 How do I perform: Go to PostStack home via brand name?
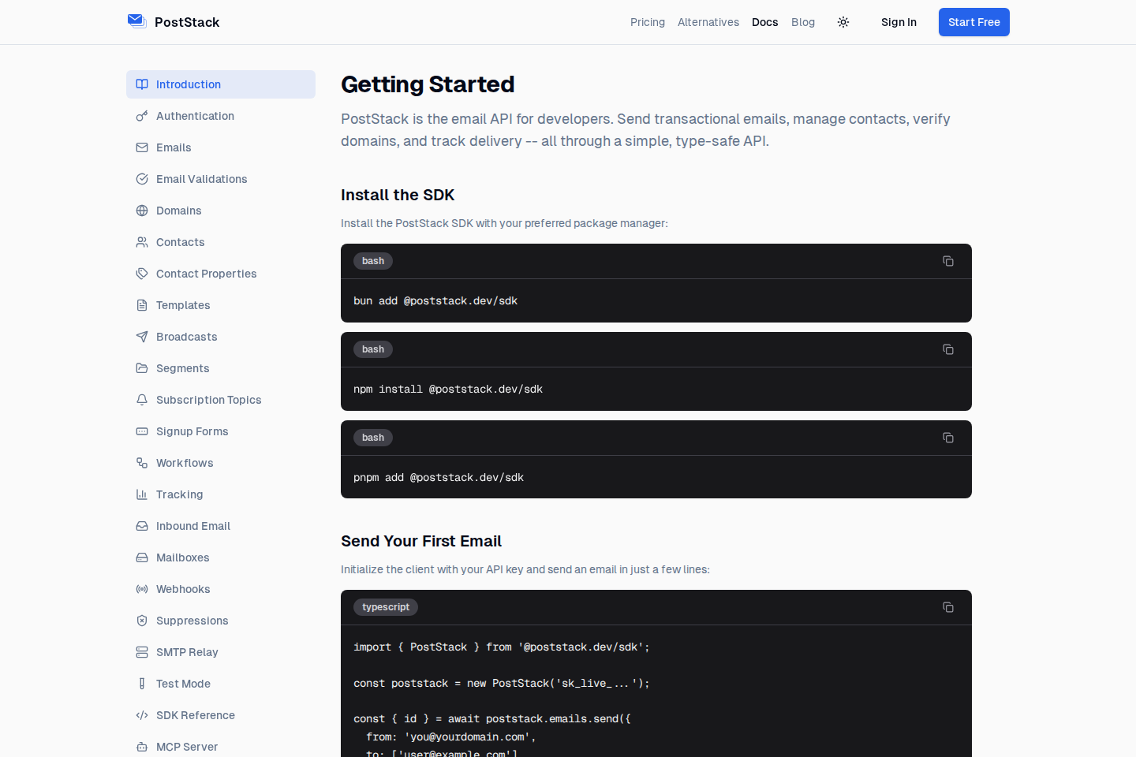tap(187, 22)
